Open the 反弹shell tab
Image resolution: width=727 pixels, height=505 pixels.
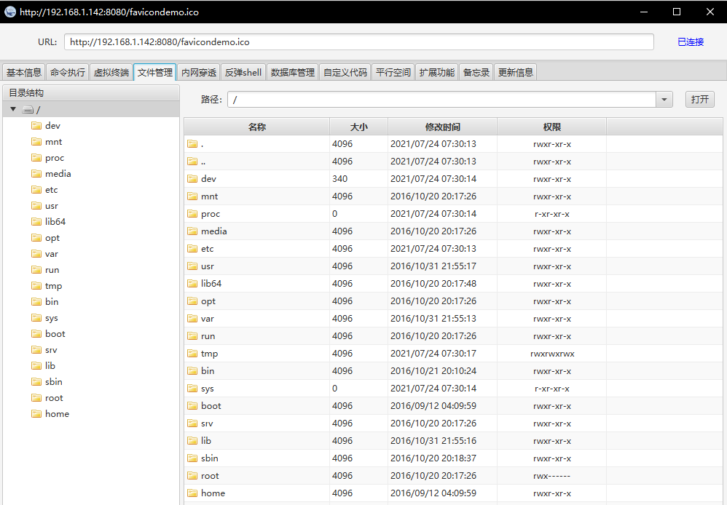(243, 72)
